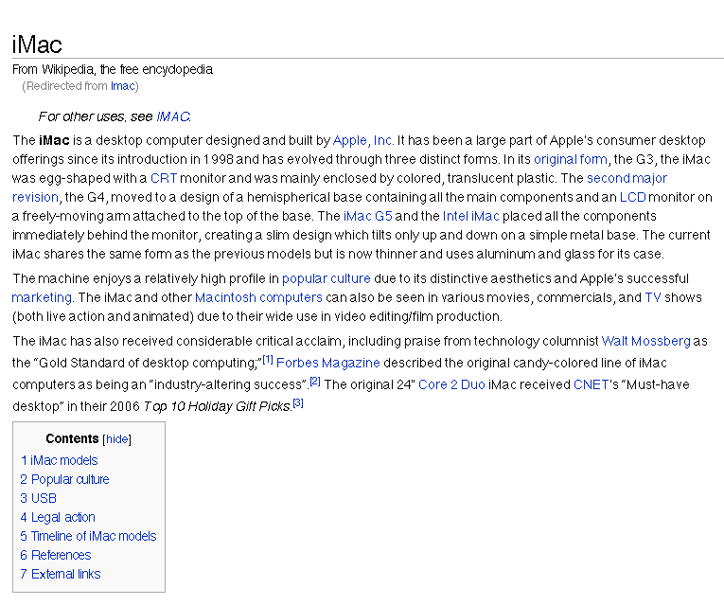724x606 pixels.
Task: Jump to footnote reference [1]
Action: point(268,360)
